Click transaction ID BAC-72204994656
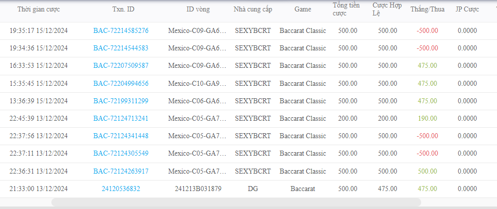 pos(121,83)
